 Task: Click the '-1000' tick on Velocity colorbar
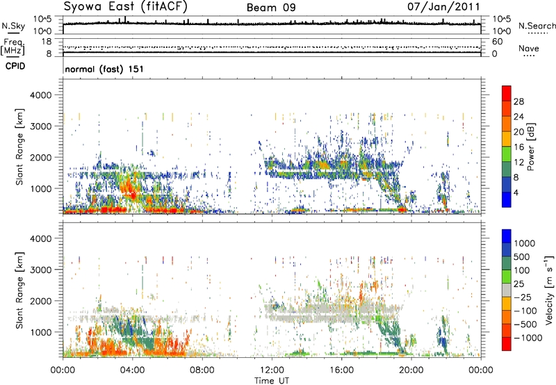528,338
